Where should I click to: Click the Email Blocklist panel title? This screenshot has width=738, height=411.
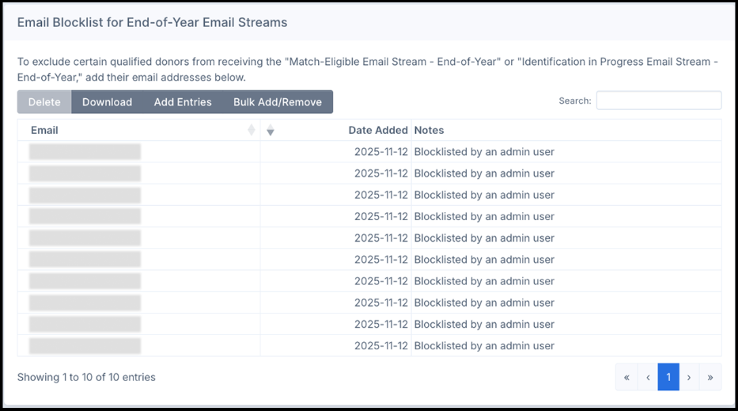coord(152,22)
